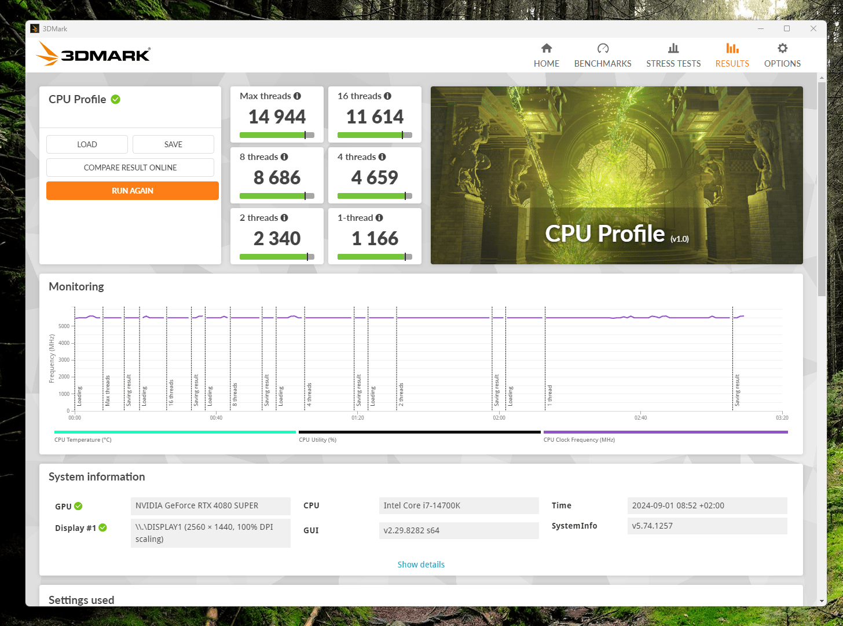
Task: Switch to Benchmarks tab
Action: (x=603, y=56)
